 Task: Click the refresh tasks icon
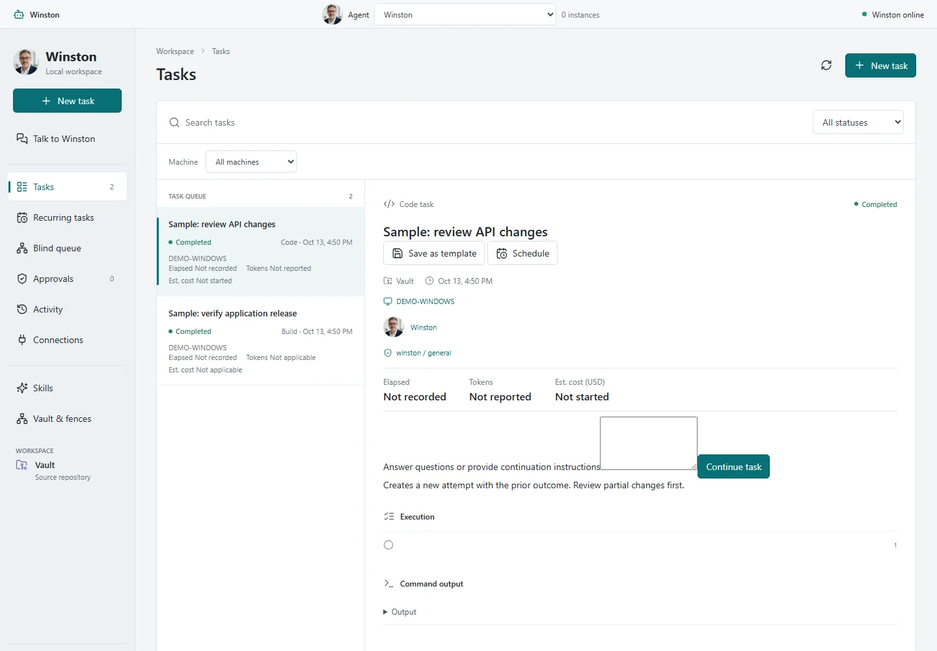pos(826,65)
